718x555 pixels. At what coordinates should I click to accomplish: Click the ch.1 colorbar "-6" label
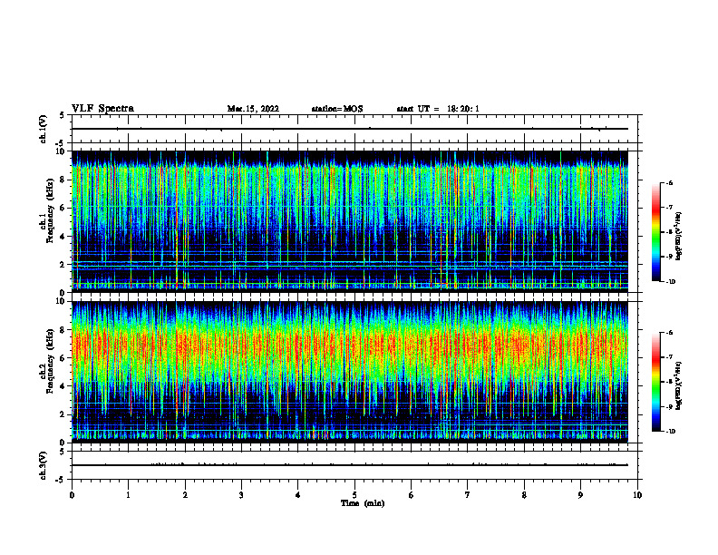click(x=669, y=182)
